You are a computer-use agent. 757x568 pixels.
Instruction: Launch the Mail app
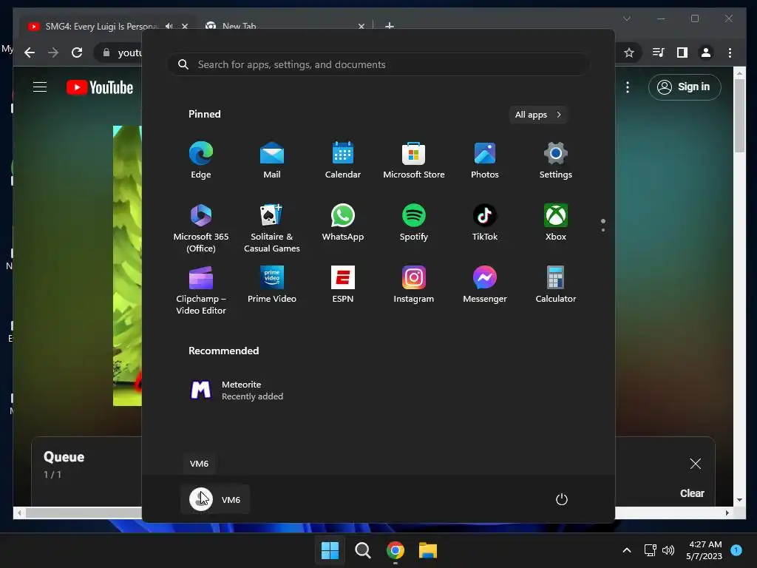pos(272,160)
